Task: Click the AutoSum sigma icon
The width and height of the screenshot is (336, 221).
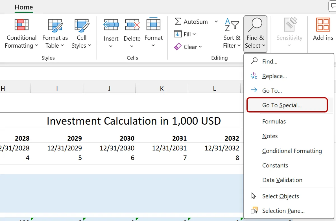Action: coord(178,22)
